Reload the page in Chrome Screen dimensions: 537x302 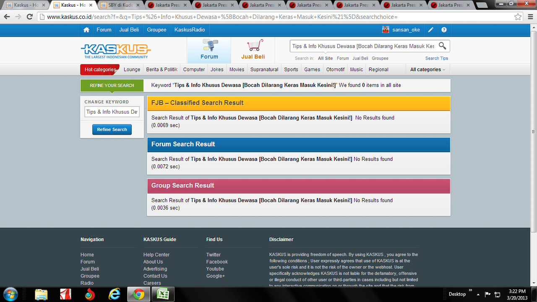point(29,17)
